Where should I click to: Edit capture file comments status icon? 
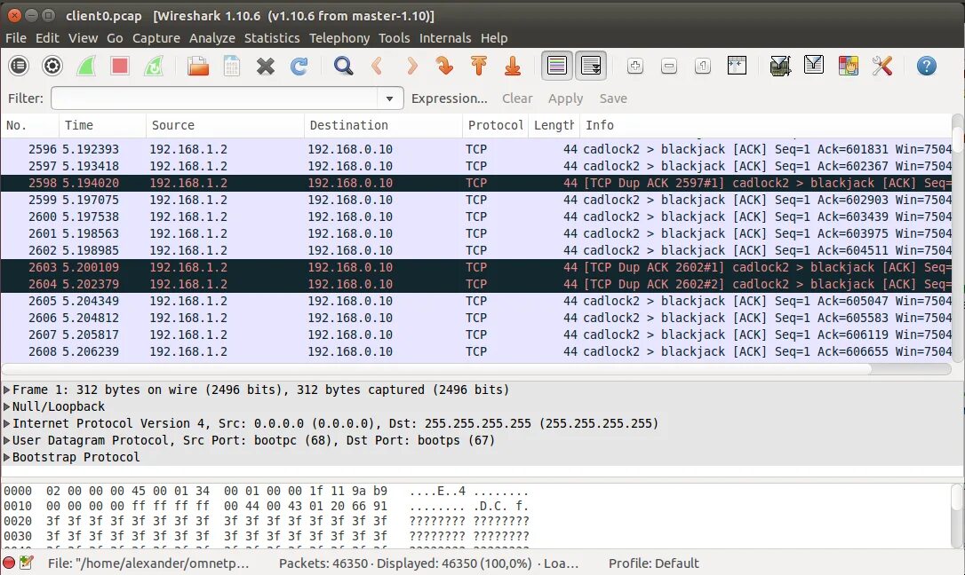tap(26, 563)
